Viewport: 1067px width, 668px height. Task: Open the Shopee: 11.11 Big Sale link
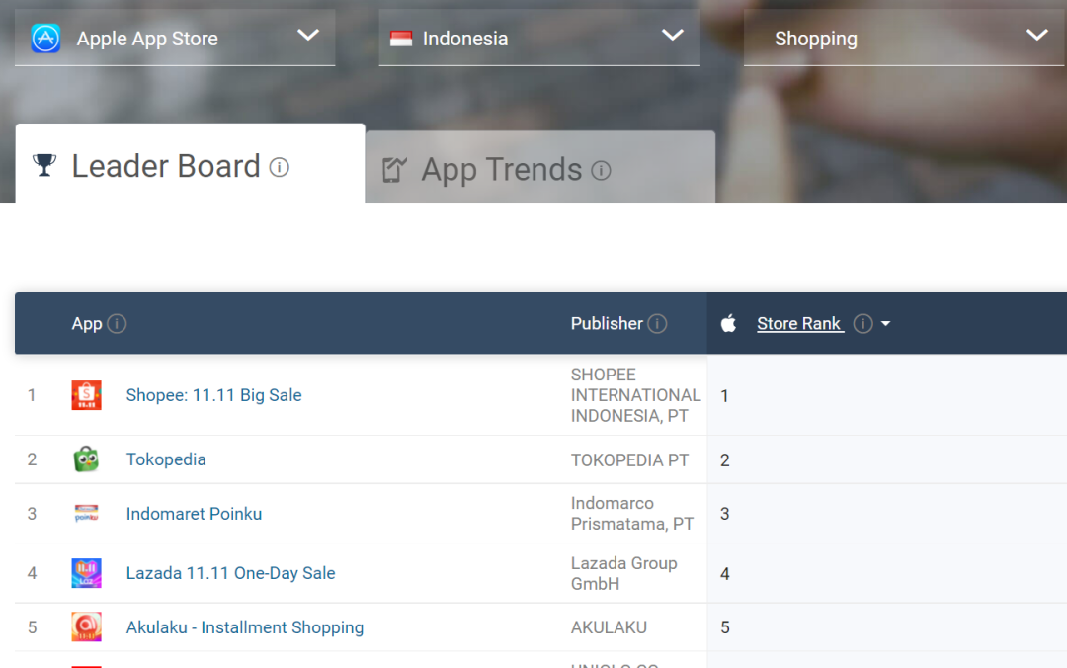[213, 395]
